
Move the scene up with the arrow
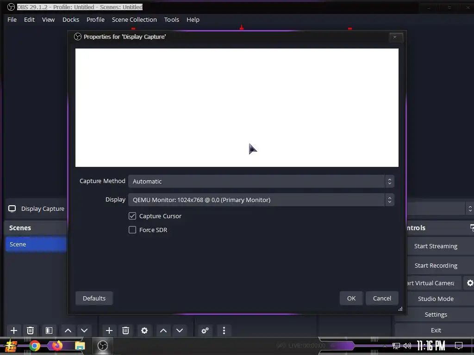[x=68, y=330]
